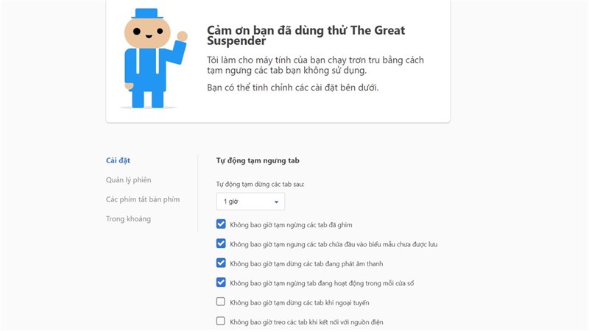The height and width of the screenshot is (331, 589).
Task: Check the 'khi kết nối với nguồn điện' box
Action: (221, 321)
